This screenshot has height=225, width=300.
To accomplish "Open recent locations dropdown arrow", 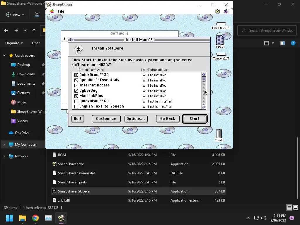I will 25,30.
